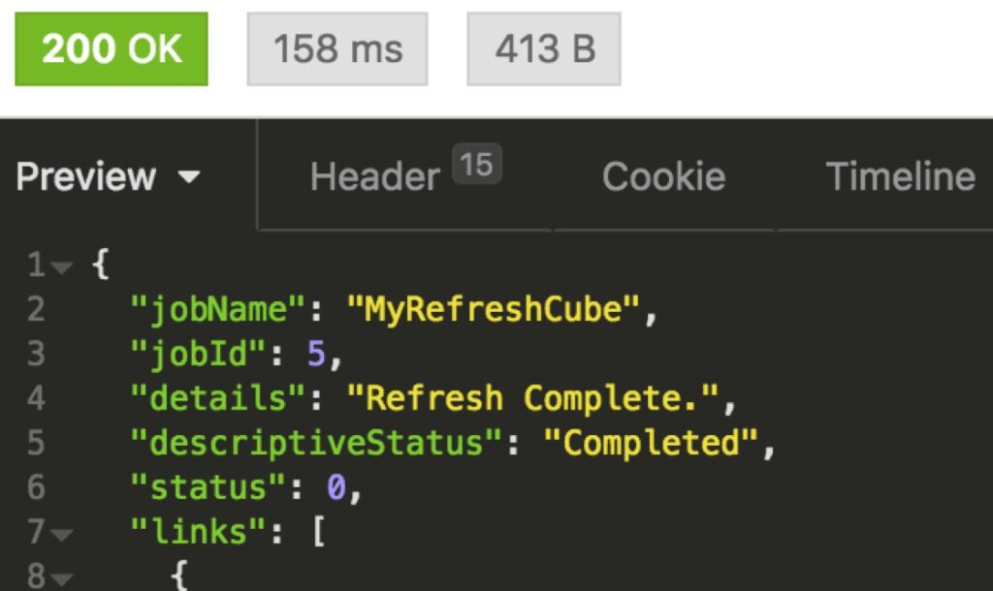Click line number 4 in the gutter
Viewport: 993px width, 591px height.
pos(36,399)
